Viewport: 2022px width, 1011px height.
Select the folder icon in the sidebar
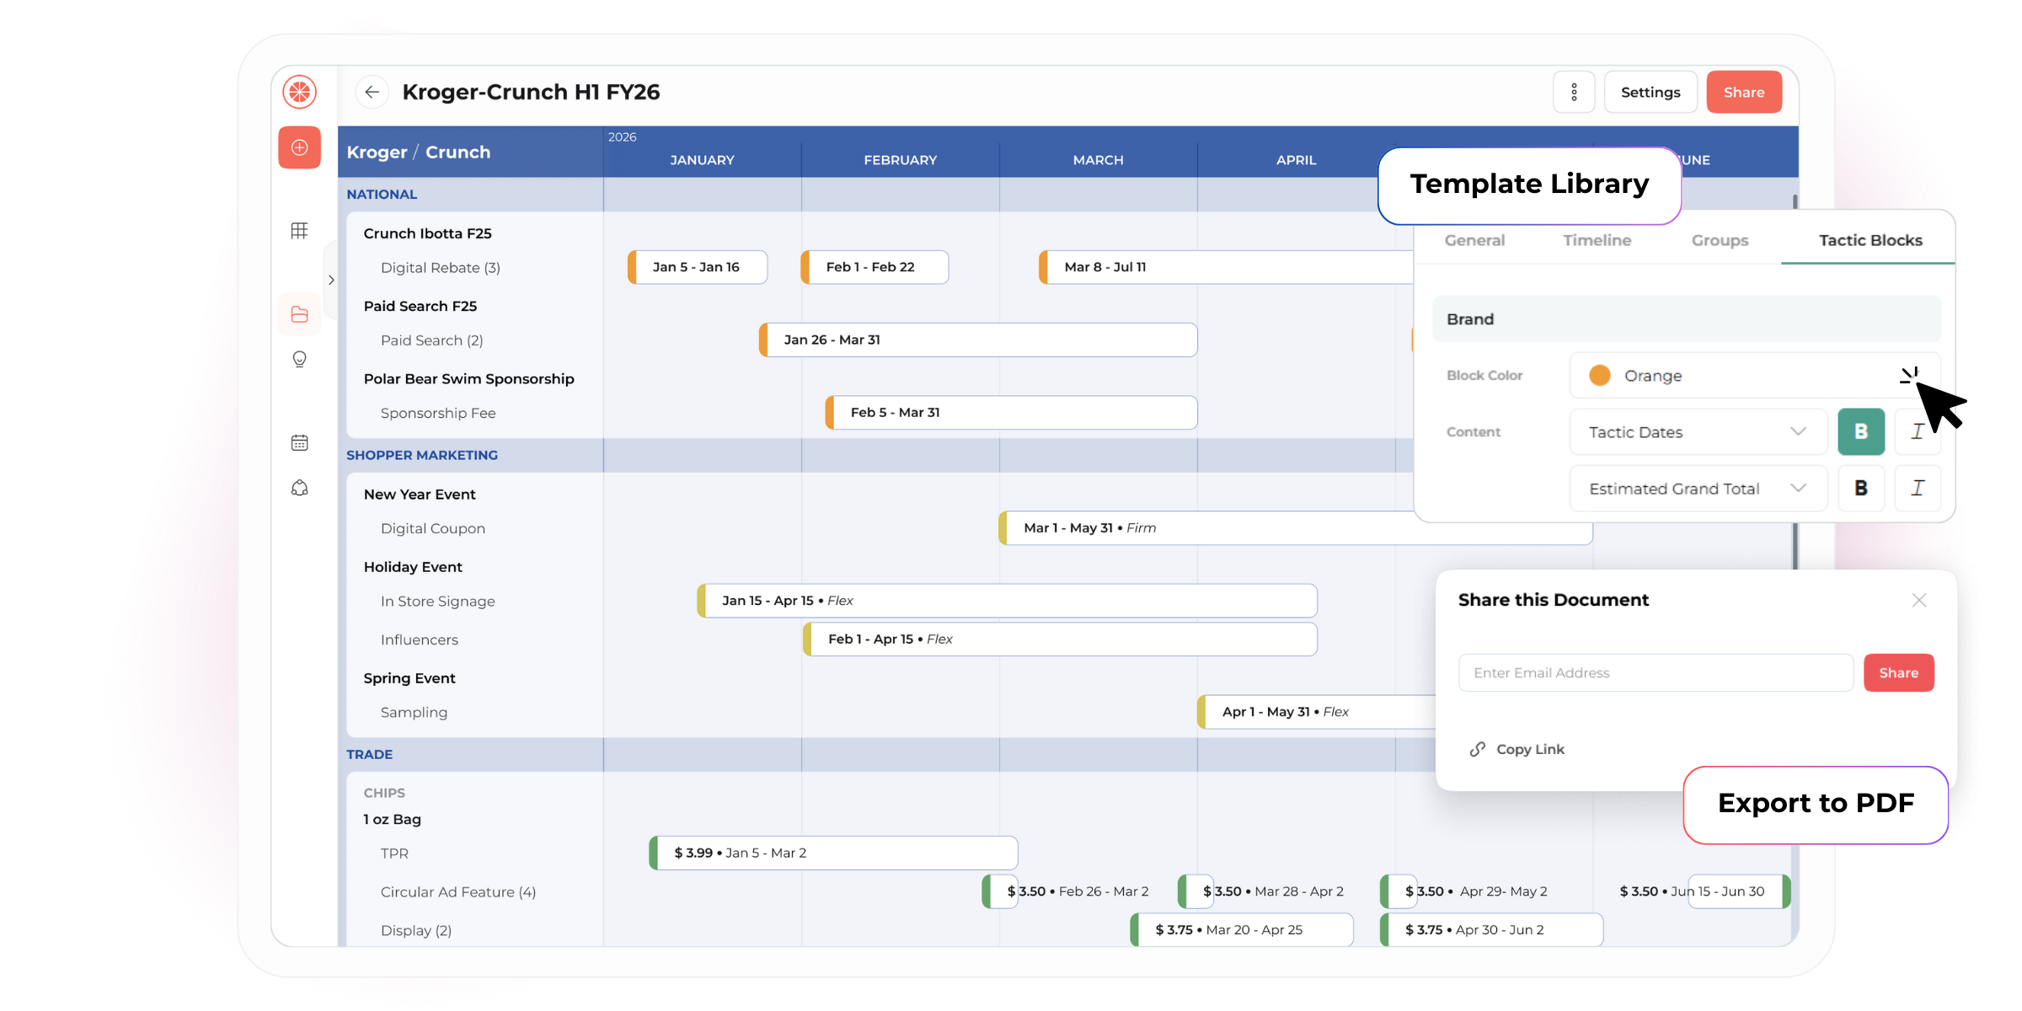[x=300, y=313]
